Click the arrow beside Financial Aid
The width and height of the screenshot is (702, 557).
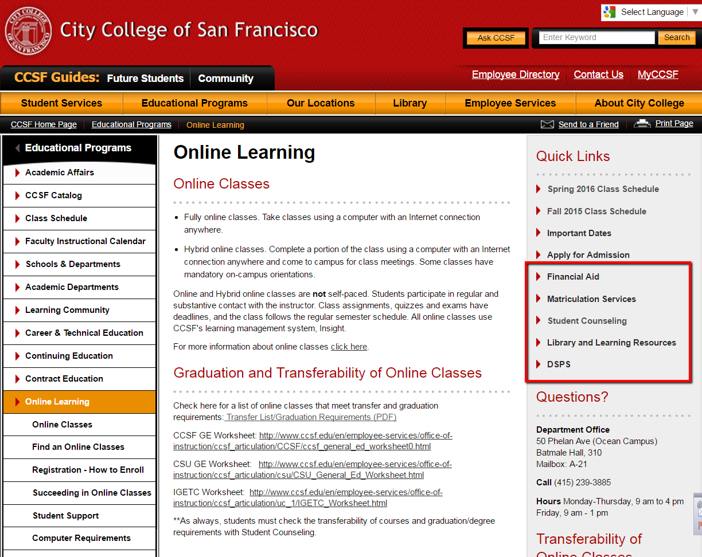click(x=539, y=276)
